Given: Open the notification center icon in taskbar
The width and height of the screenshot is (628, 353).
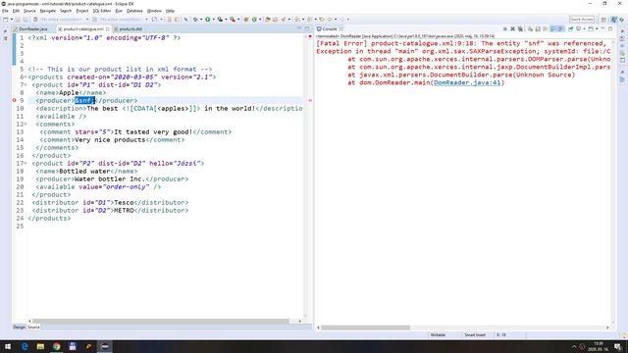Looking at the screenshot, I should [618, 346].
